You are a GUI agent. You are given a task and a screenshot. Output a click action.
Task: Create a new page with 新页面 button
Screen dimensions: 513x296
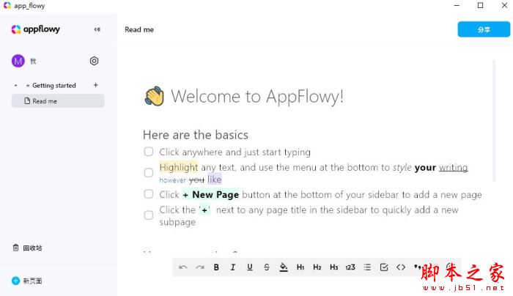tap(27, 281)
